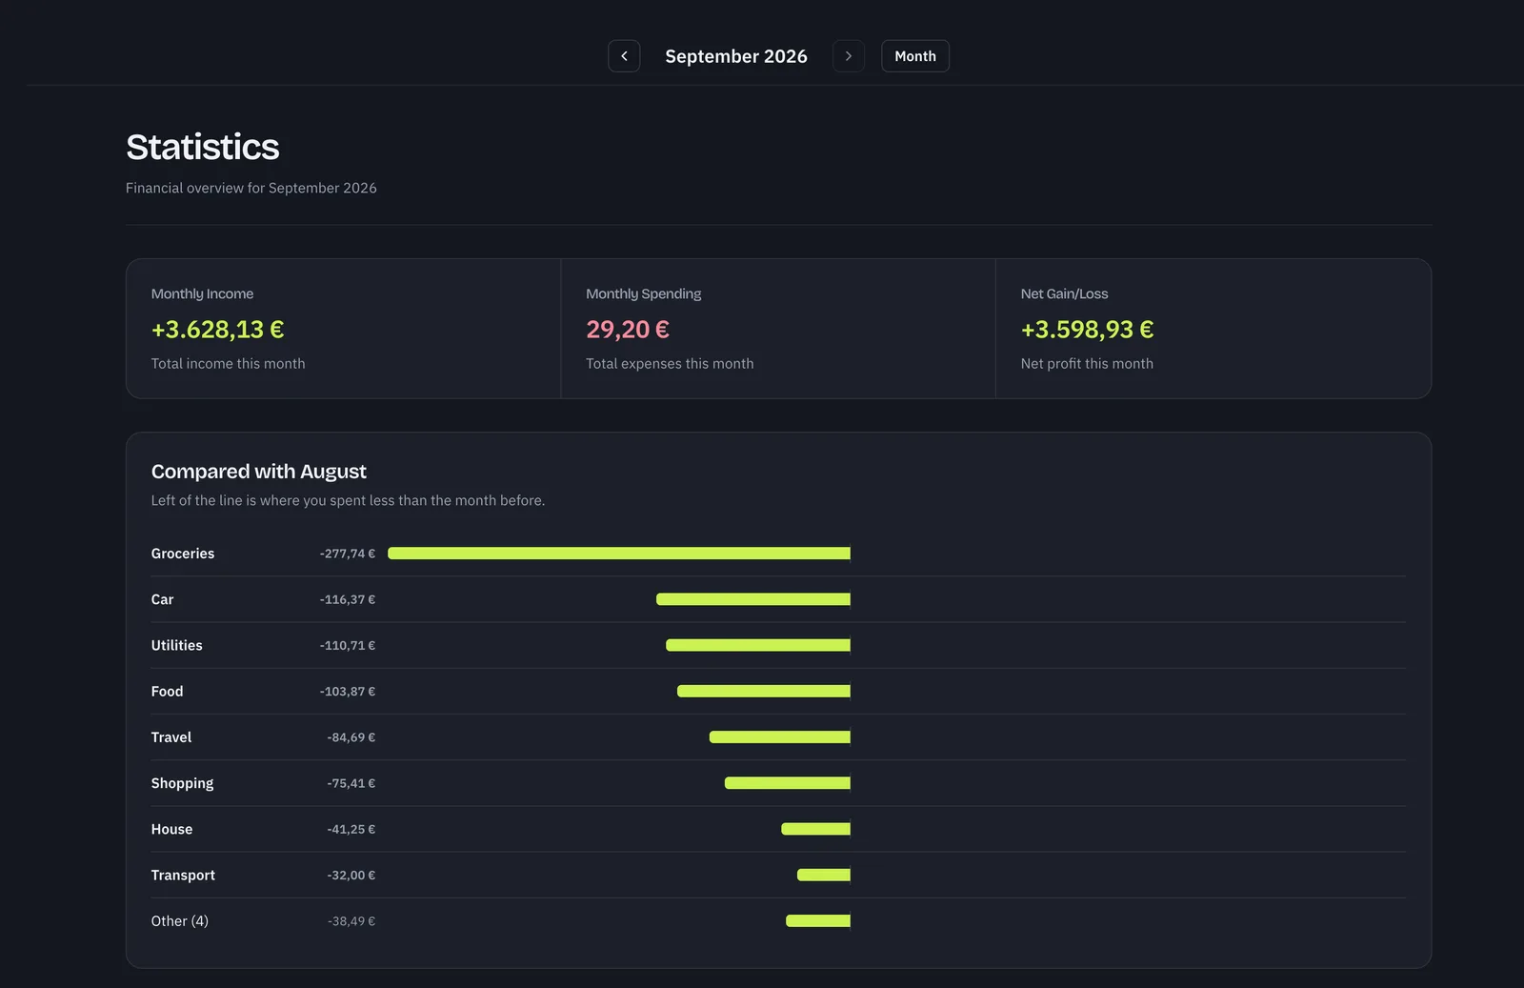This screenshot has width=1524, height=988.
Task: Click the Food comparison bar
Action: pyautogui.click(x=764, y=691)
